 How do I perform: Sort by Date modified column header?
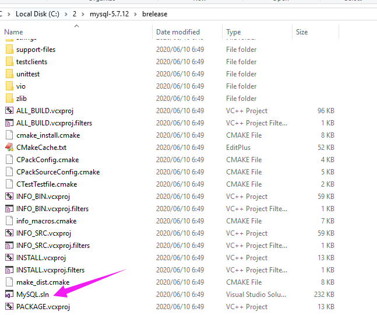coord(178,32)
